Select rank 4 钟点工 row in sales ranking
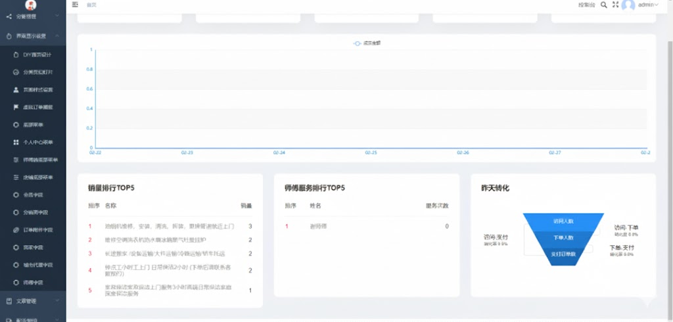The height and width of the screenshot is (322, 673). point(170,271)
